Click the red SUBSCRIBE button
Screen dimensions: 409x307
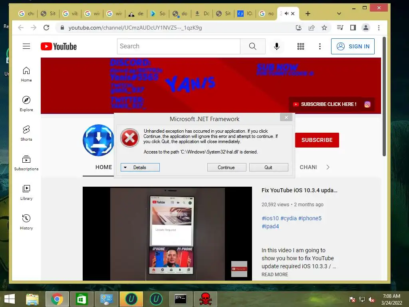317,140
